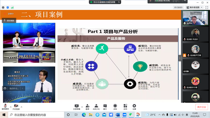The height and width of the screenshot is (118, 210).
Task: Toggle microphone with Unmute (解除静音) button
Action: [5, 107]
